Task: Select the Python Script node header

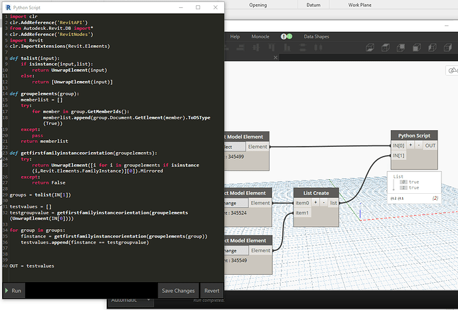Action: pos(414,135)
